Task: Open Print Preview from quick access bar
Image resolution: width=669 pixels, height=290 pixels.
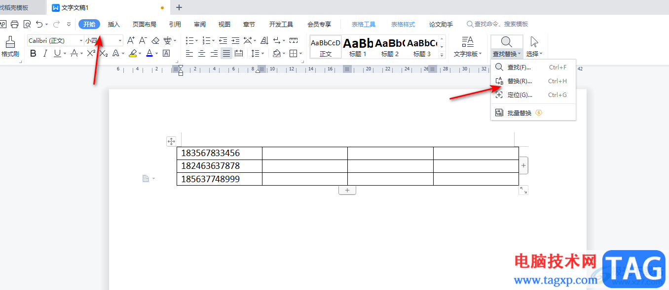Action: (27, 24)
